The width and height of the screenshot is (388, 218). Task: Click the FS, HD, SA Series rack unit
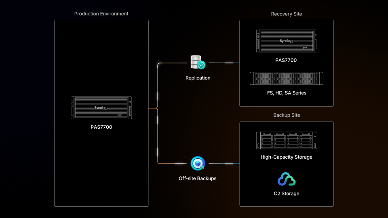(x=287, y=78)
